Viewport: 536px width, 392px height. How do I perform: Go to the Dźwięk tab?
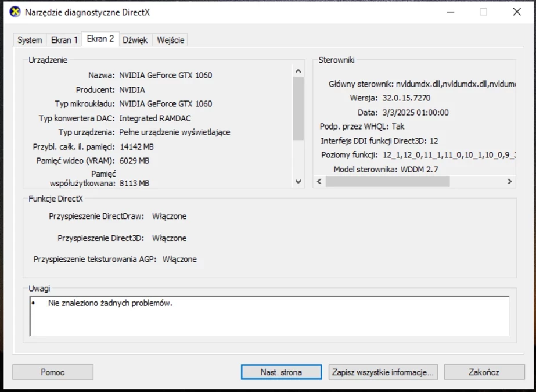(x=135, y=40)
